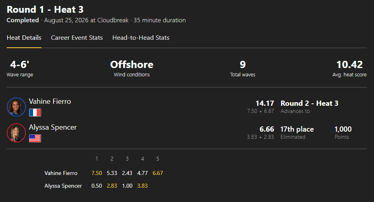Open Vahine Fierro's profile avatar
The image size is (374, 202).
[x=16, y=107]
